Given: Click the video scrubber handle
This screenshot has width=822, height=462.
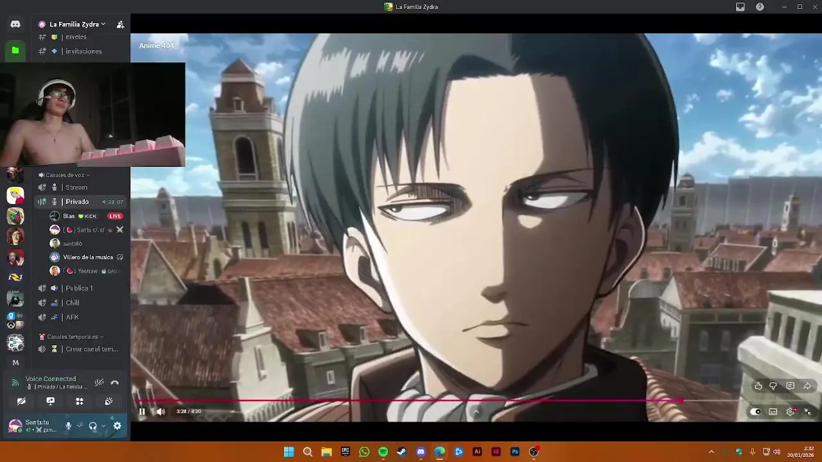Looking at the screenshot, I should click(x=681, y=400).
